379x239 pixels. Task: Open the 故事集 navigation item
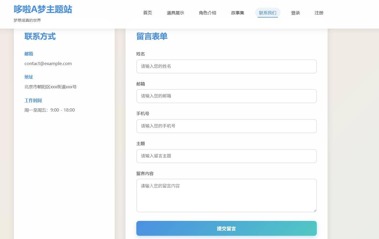point(238,13)
